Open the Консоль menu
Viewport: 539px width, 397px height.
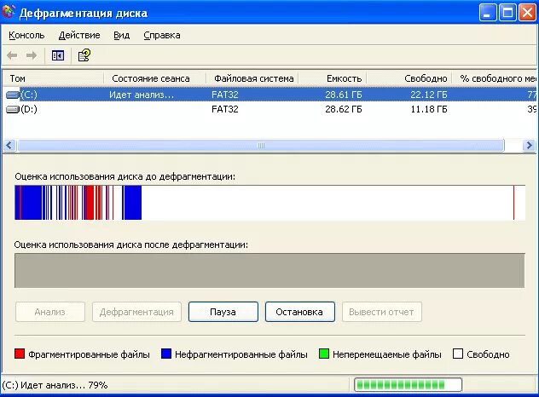pos(26,35)
